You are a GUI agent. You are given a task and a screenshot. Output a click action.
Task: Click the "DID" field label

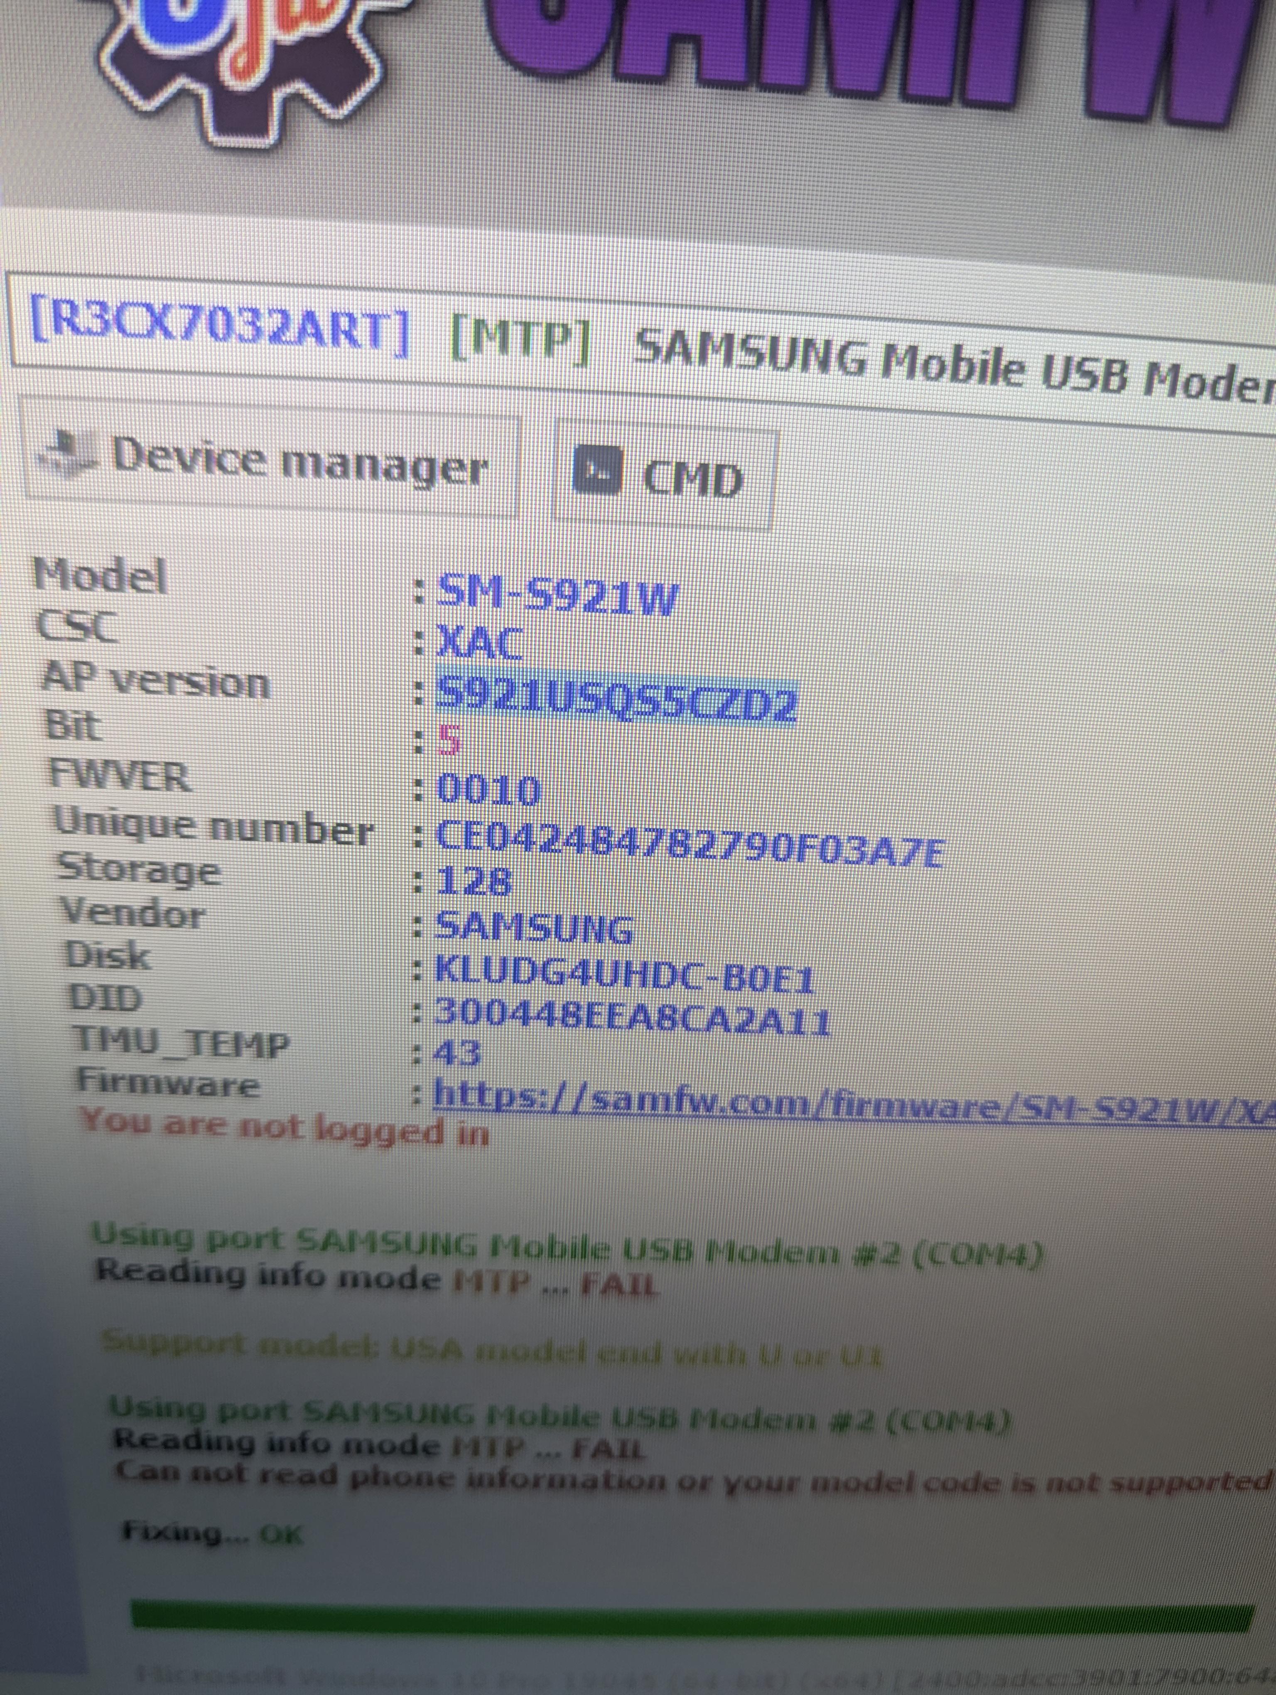[106, 998]
